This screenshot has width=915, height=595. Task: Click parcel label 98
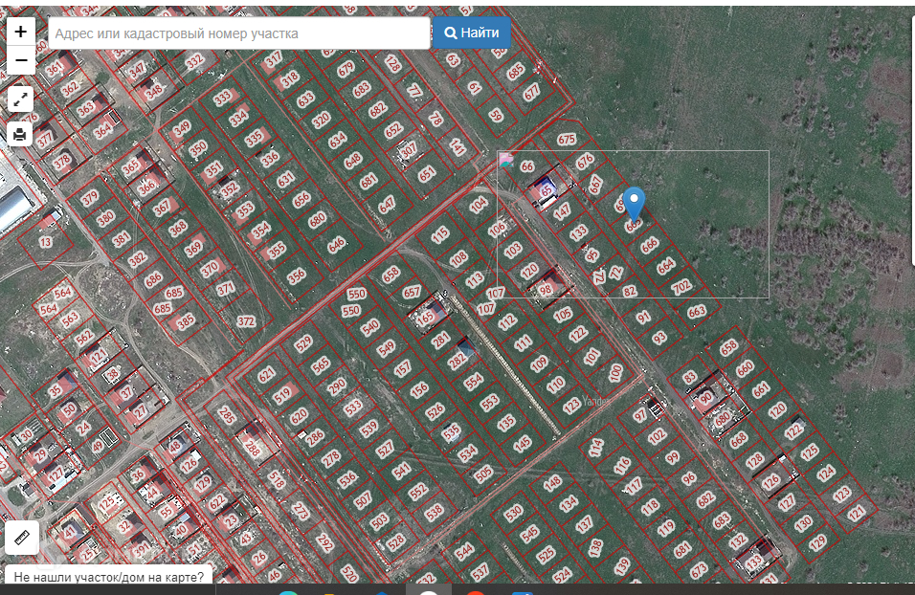(545, 290)
